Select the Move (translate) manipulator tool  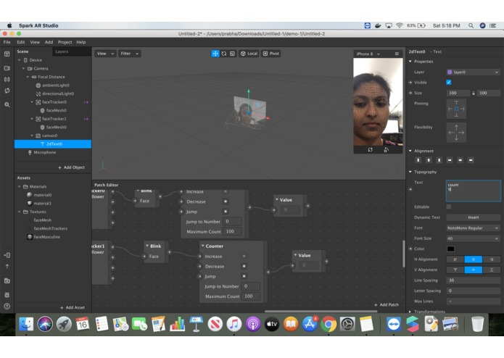(x=215, y=54)
